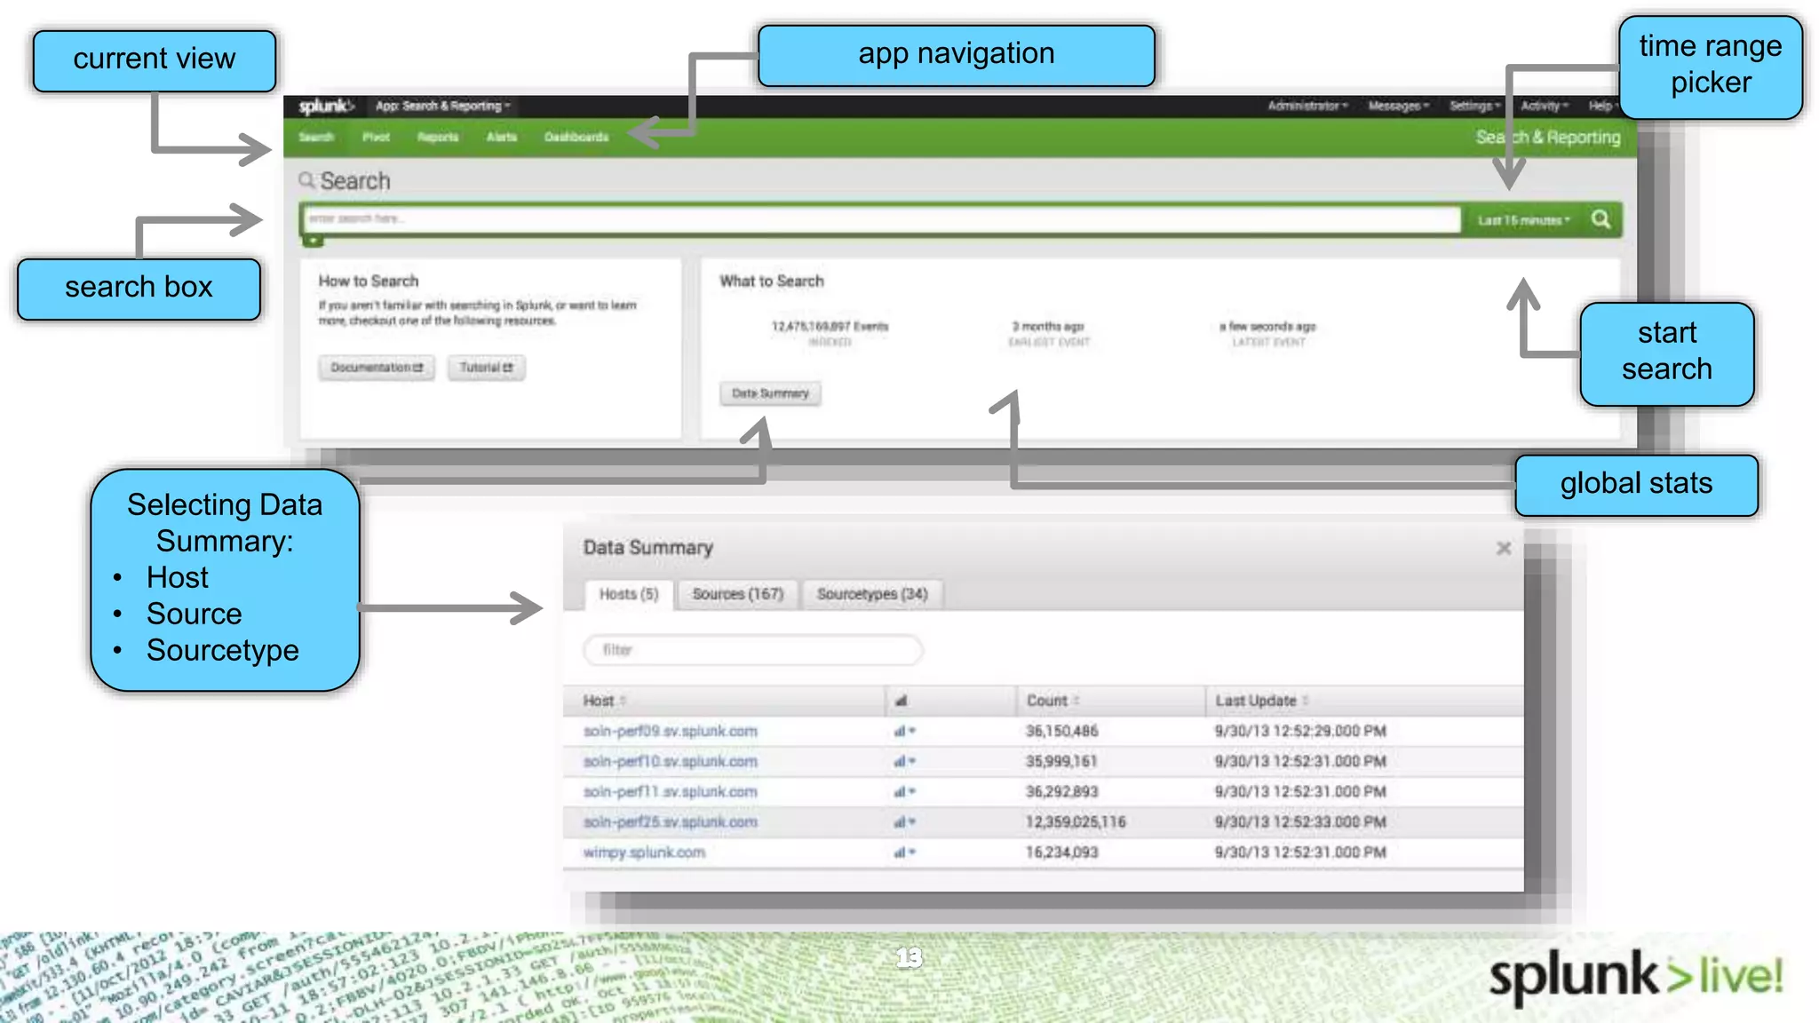The height and width of the screenshot is (1023, 1819).
Task: Click the count 36,150,486
Action: (x=1061, y=731)
